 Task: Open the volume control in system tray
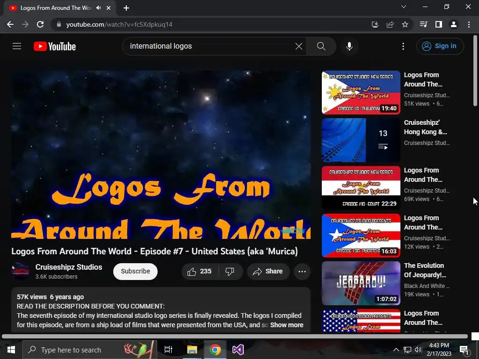[x=418, y=350]
